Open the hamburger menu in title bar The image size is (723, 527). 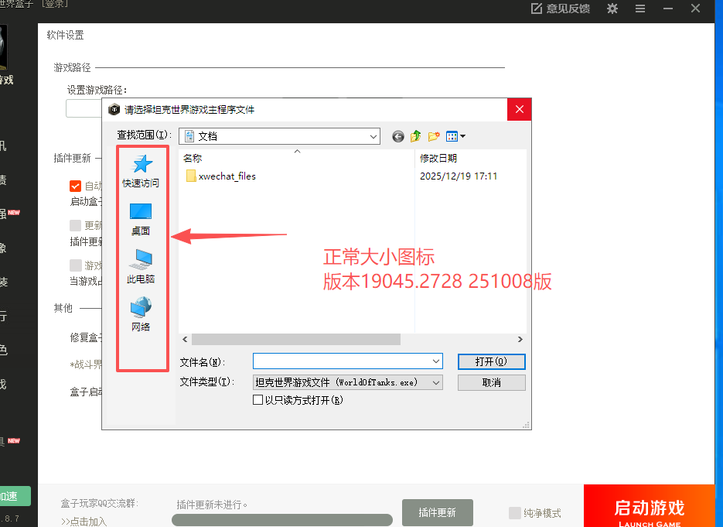tap(640, 9)
